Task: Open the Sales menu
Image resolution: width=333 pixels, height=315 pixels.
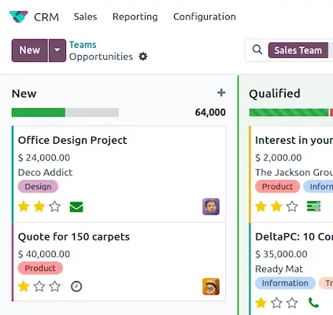Action: coord(85,16)
